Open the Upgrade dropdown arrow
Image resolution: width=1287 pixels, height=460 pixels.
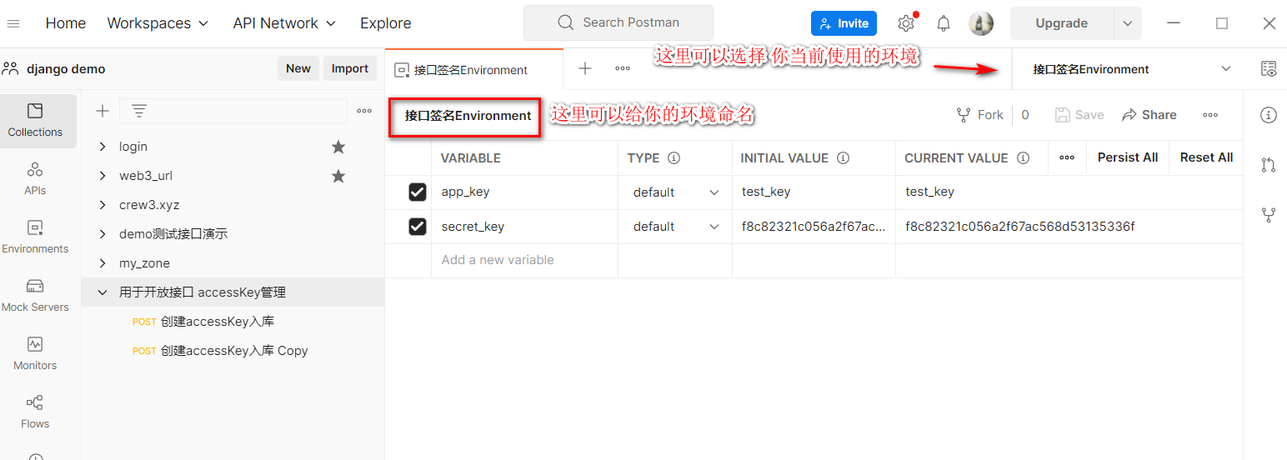point(1128,23)
